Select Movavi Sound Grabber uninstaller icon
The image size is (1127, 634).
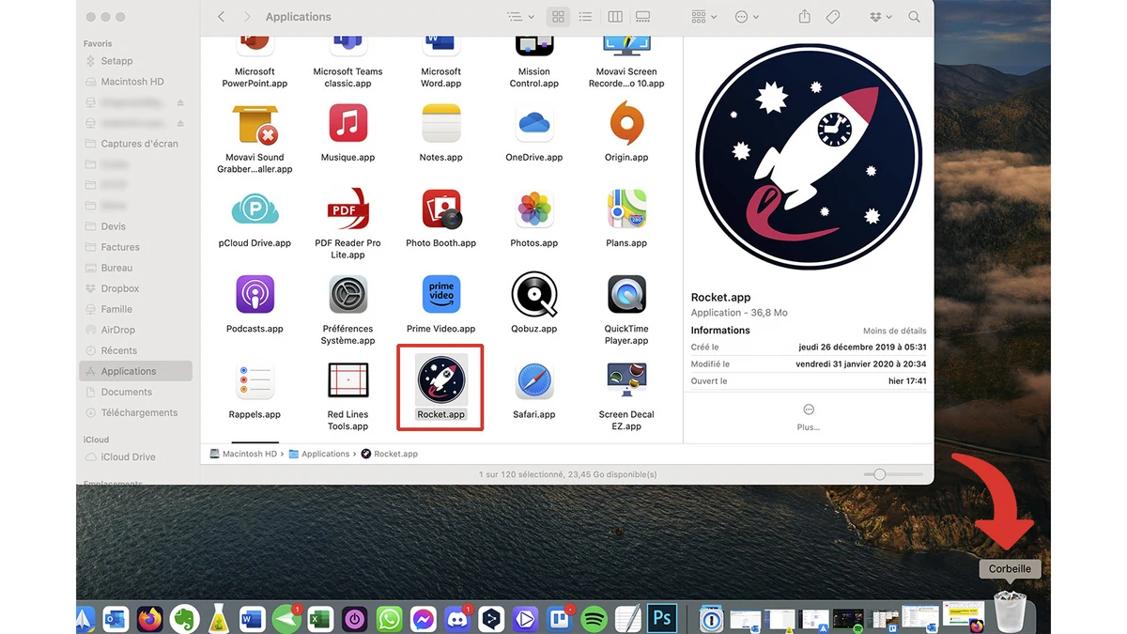255,124
